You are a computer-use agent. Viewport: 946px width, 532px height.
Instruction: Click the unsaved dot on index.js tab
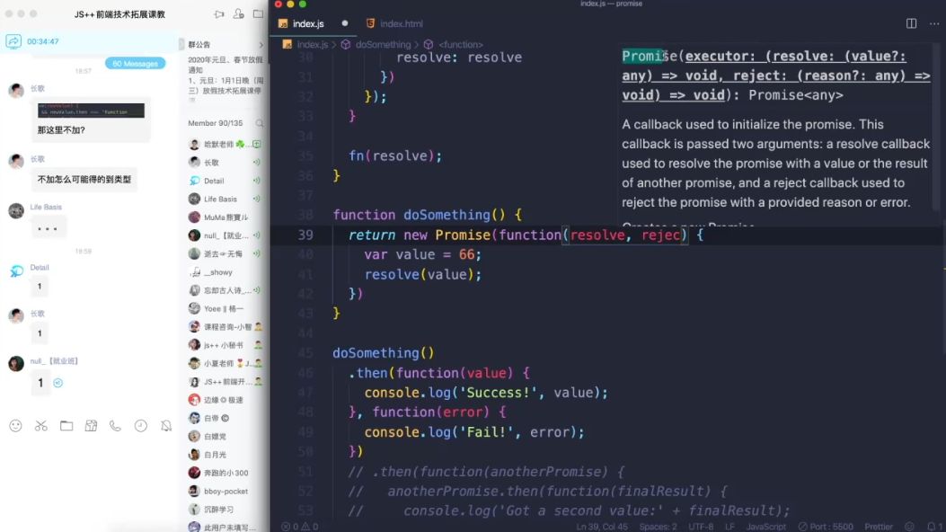pos(344,23)
